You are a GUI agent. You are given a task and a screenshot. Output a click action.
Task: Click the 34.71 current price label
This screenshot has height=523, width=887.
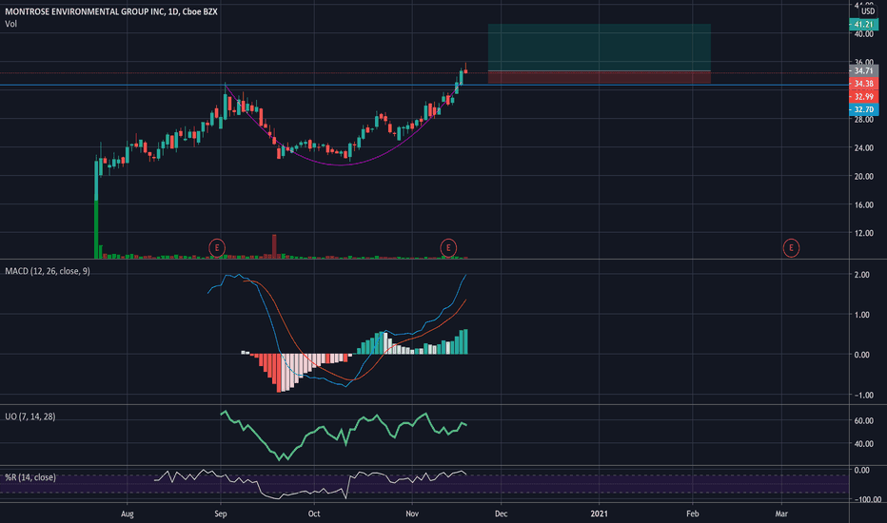tap(864, 70)
